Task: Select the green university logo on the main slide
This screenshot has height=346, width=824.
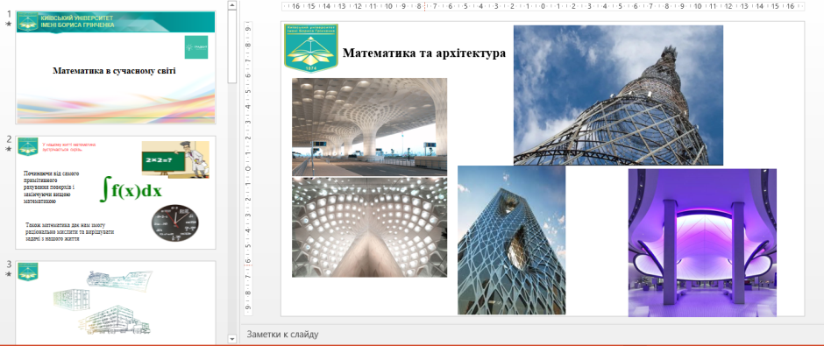Action: [311, 47]
